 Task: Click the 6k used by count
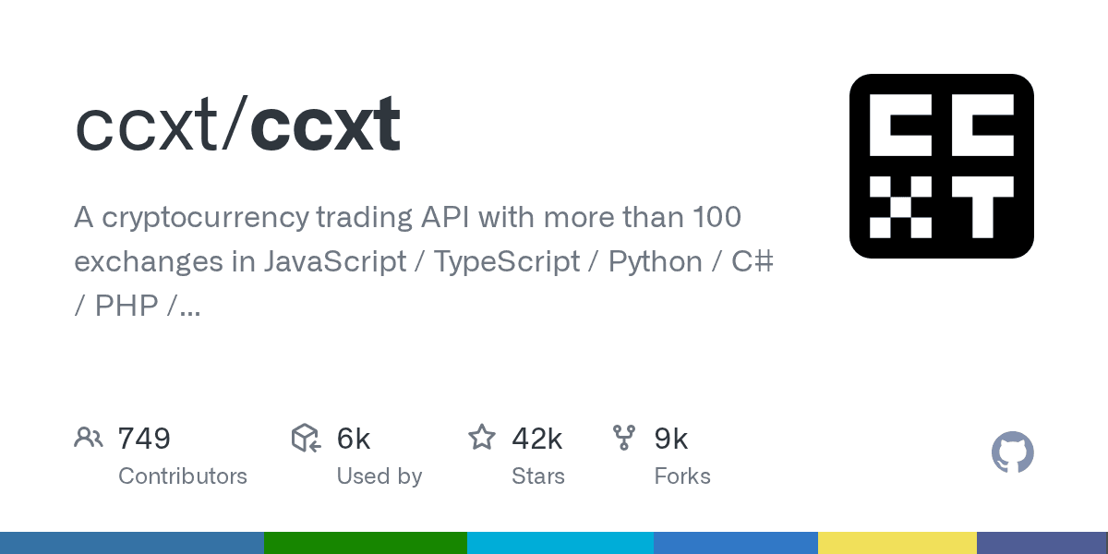[354, 439]
